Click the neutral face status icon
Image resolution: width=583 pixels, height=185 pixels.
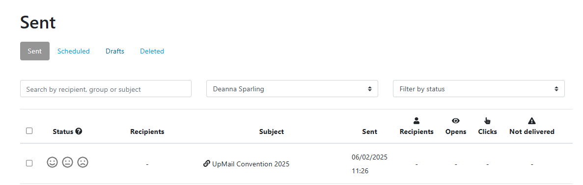67,162
